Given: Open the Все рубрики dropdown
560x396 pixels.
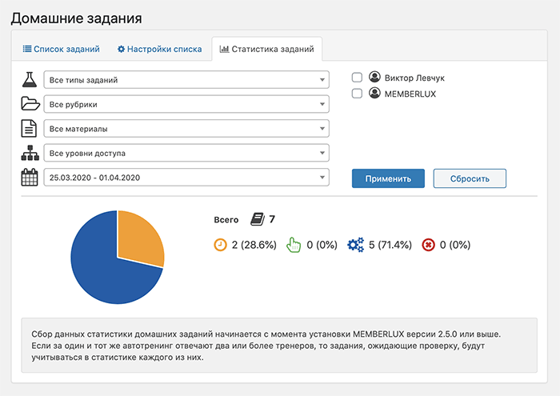Looking at the screenshot, I should [x=186, y=104].
